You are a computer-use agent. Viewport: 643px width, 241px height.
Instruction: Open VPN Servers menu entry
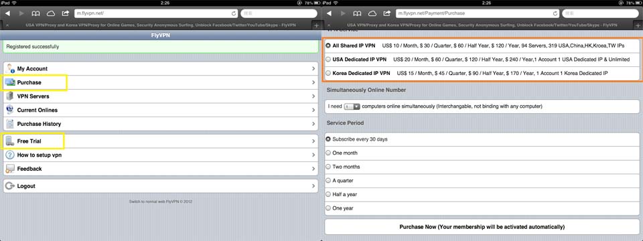(x=161, y=96)
